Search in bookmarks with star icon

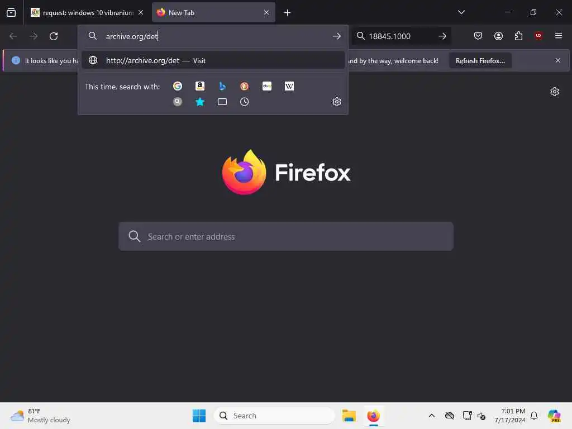coord(200,102)
